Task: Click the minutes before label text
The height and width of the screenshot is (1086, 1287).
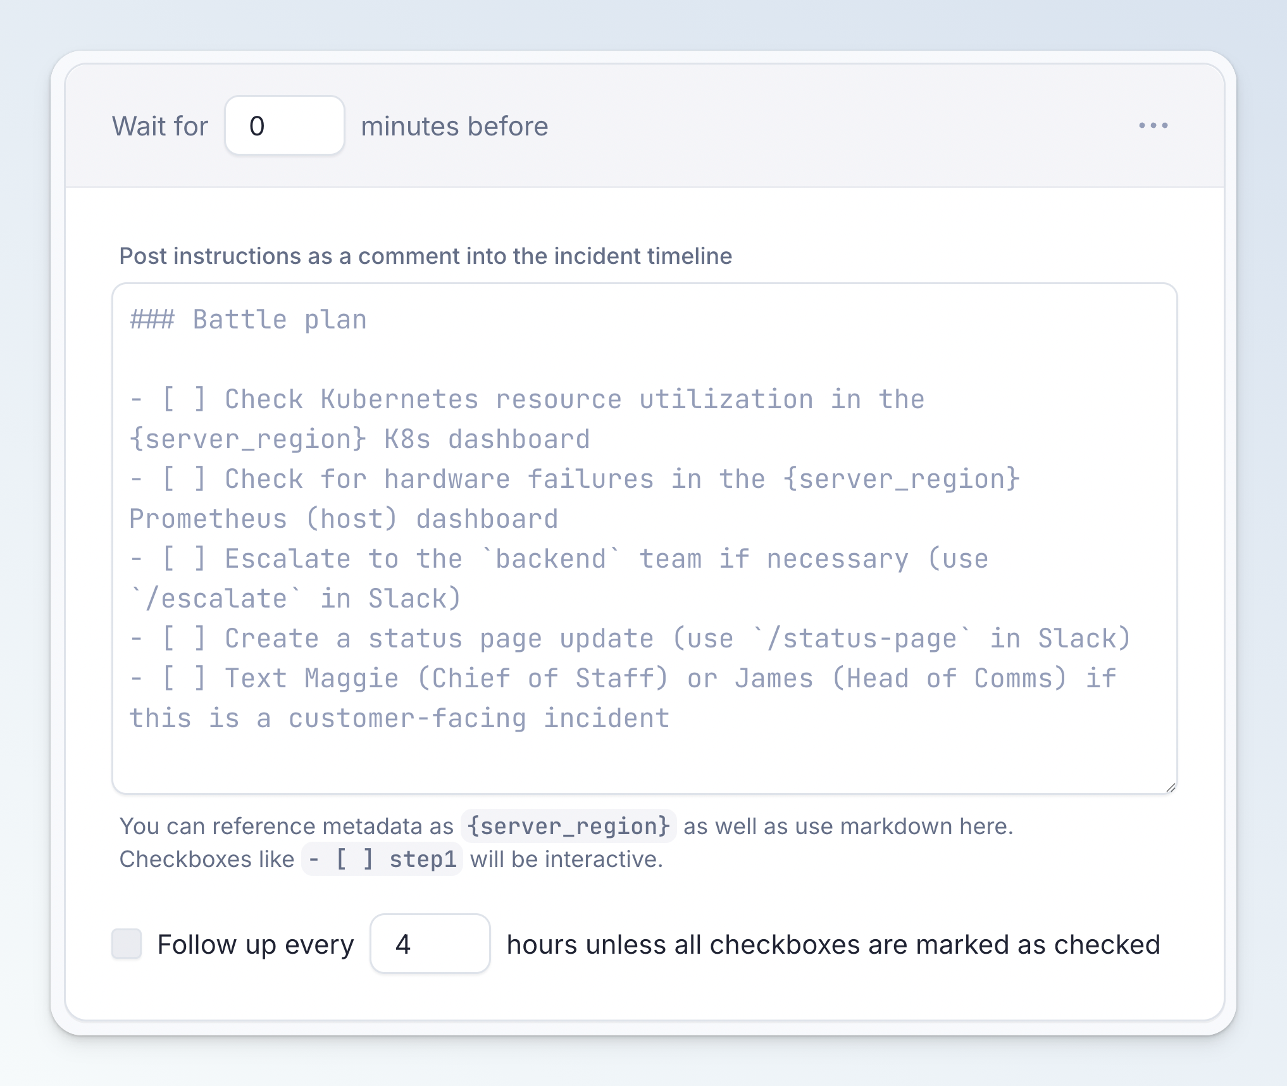Action: pyautogui.click(x=454, y=125)
